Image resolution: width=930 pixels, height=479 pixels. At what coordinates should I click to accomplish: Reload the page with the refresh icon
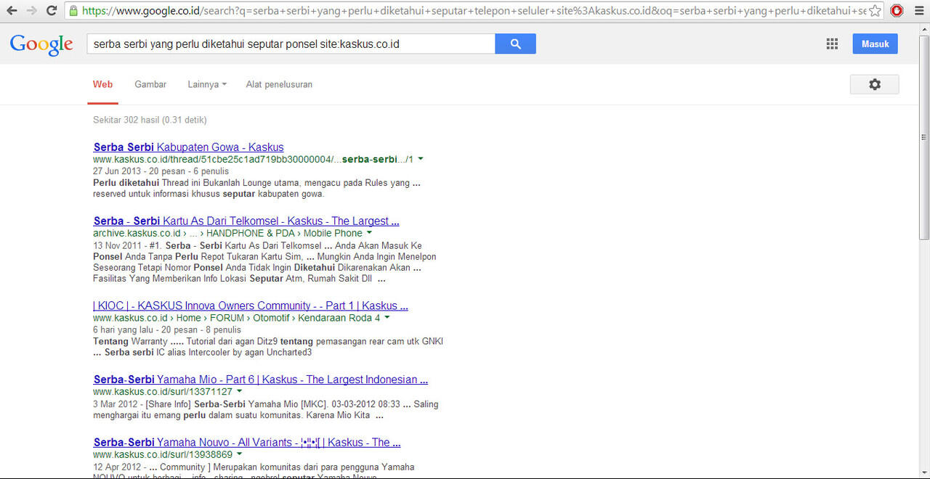pyautogui.click(x=52, y=11)
